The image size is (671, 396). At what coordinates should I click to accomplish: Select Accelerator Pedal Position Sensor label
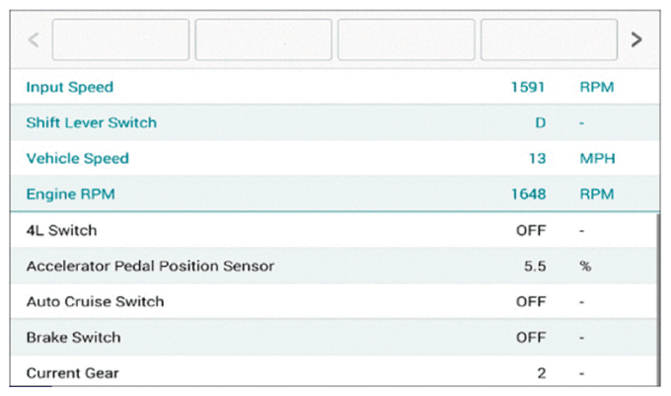coord(150,266)
